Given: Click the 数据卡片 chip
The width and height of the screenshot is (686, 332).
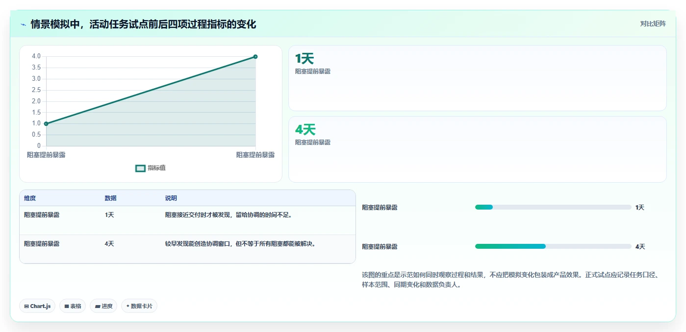Looking at the screenshot, I should 139,306.
